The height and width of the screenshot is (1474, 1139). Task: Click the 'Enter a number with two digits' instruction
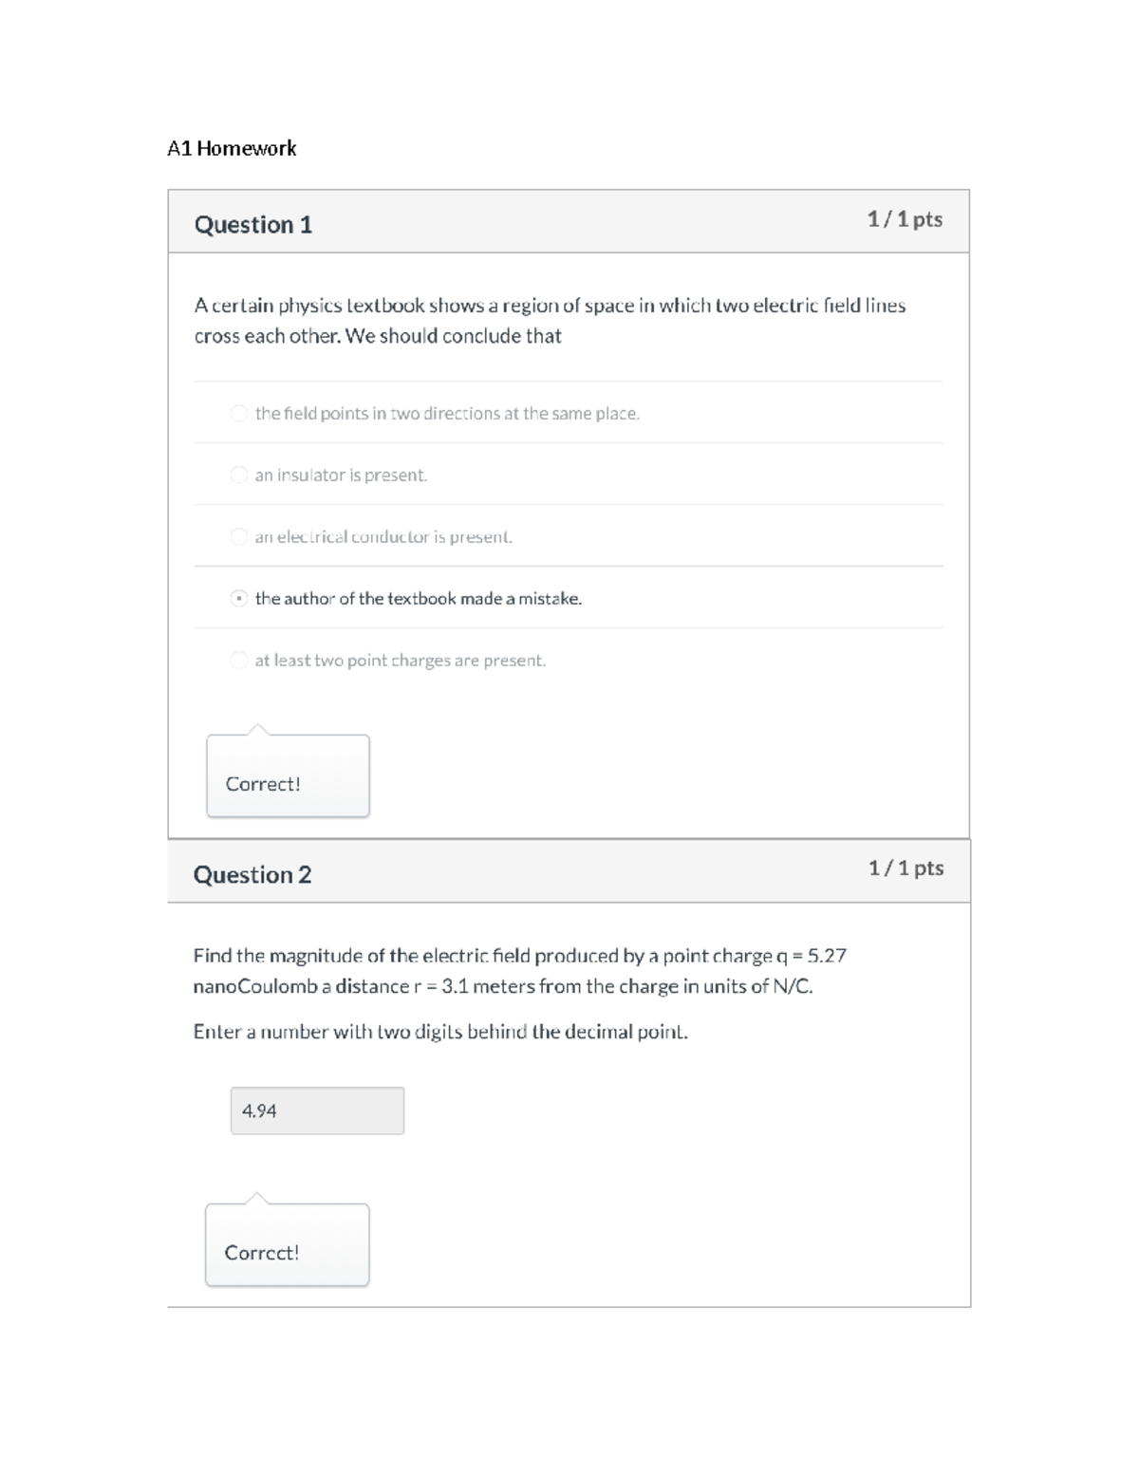[x=440, y=1032]
